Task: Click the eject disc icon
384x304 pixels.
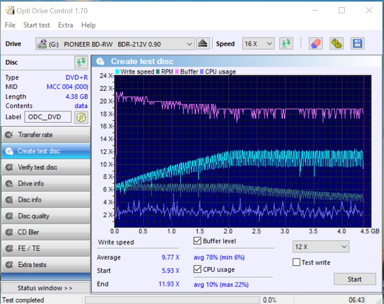Action: tap(203, 44)
